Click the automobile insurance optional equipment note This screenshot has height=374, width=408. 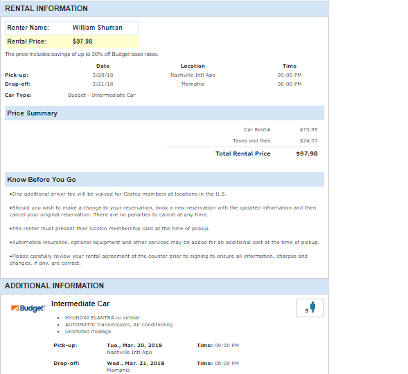point(164,243)
